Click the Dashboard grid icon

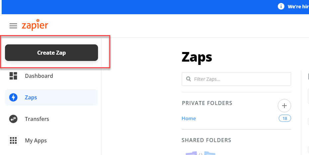click(13, 76)
